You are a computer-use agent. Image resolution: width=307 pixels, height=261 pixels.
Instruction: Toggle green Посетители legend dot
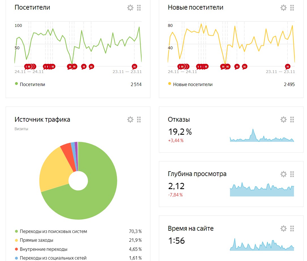[x=16, y=84]
